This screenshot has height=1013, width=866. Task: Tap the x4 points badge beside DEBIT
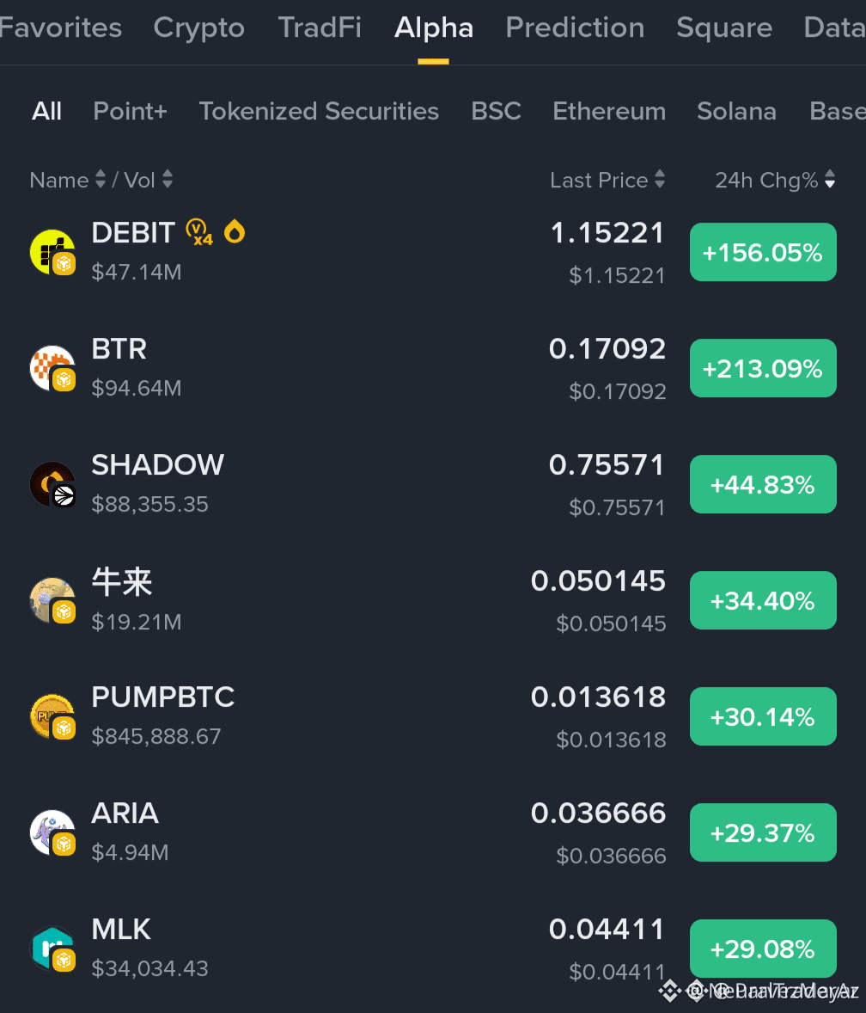199,232
